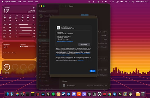Launch Steam from the Dock
The width and height of the screenshot is (150, 98).
click(x=63, y=94)
